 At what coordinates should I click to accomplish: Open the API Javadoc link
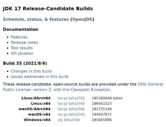tap(22, 53)
